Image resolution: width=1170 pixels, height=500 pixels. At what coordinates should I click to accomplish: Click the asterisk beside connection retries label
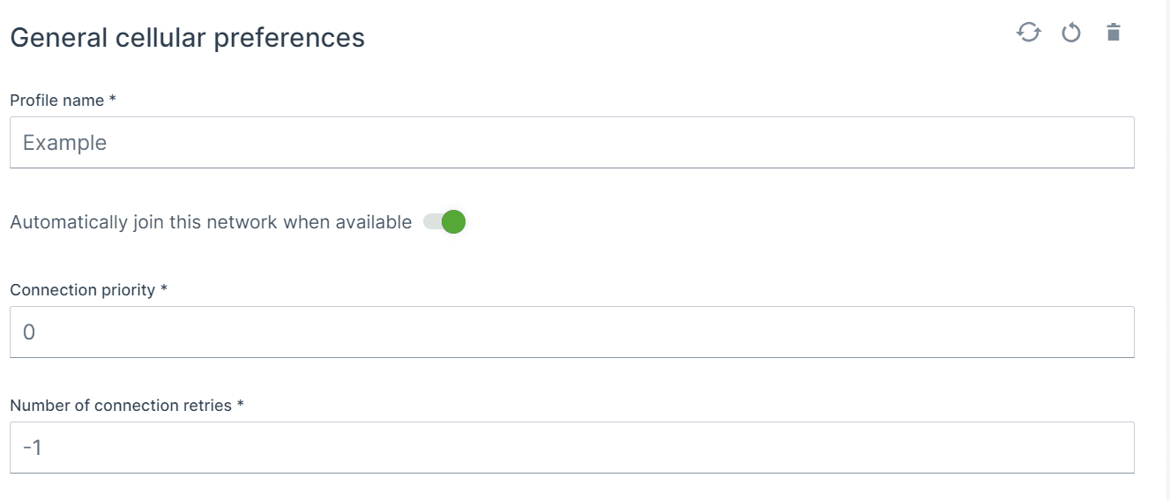coord(240,406)
